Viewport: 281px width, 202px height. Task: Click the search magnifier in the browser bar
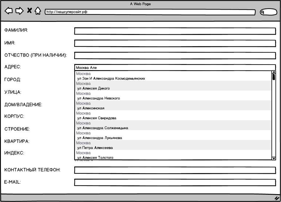[263, 12]
